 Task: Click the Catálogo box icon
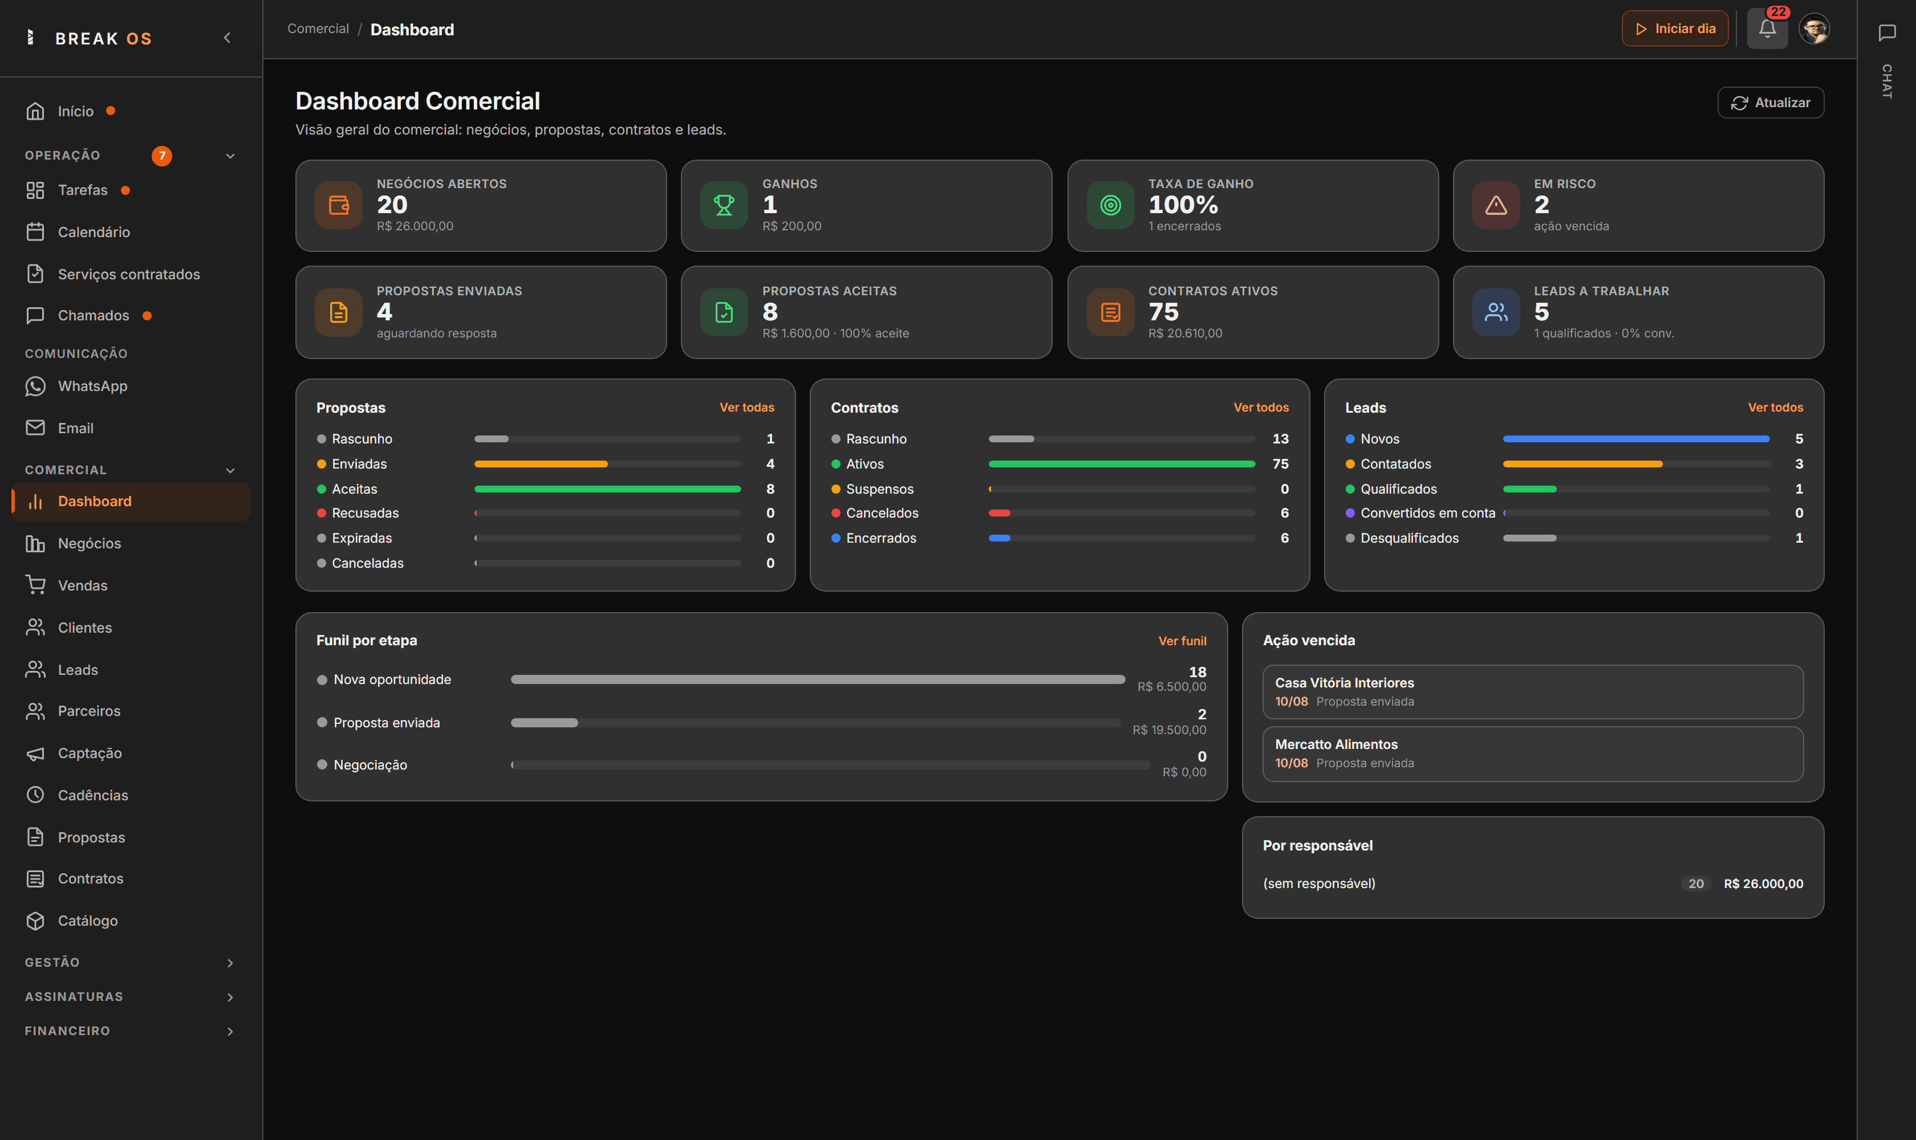35,921
